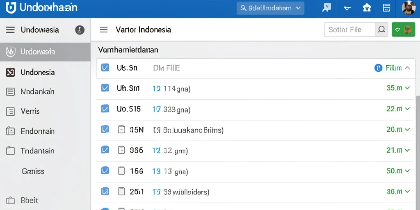Expand the 22.m row chevron

407,109
